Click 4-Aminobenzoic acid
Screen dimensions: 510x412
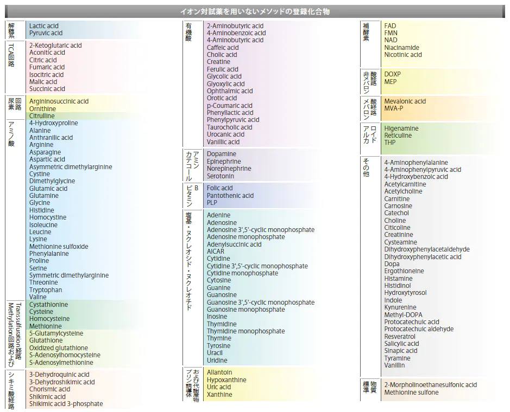[x=236, y=33]
